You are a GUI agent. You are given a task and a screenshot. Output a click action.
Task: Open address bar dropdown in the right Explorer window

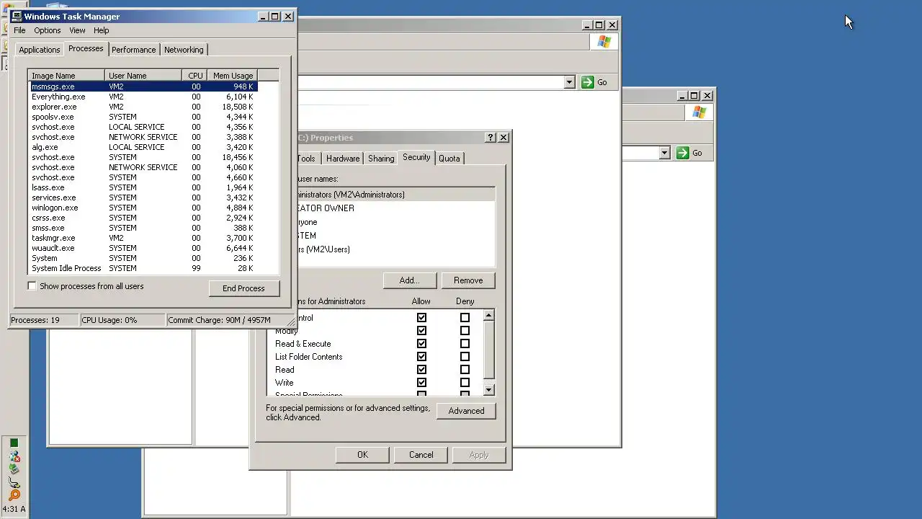[x=664, y=153]
